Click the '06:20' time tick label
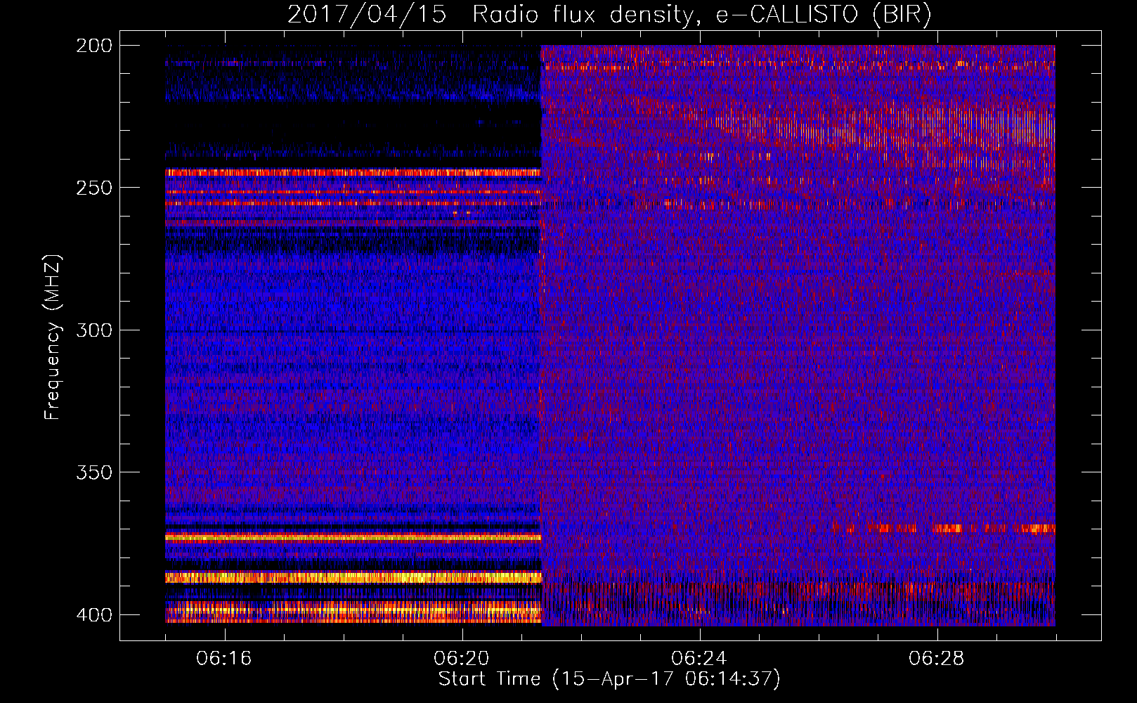The width and height of the screenshot is (1137, 703). pos(462,659)
